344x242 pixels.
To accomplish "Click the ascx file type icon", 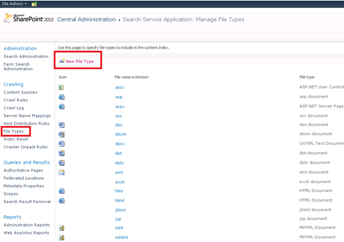I will click(61, 87).
